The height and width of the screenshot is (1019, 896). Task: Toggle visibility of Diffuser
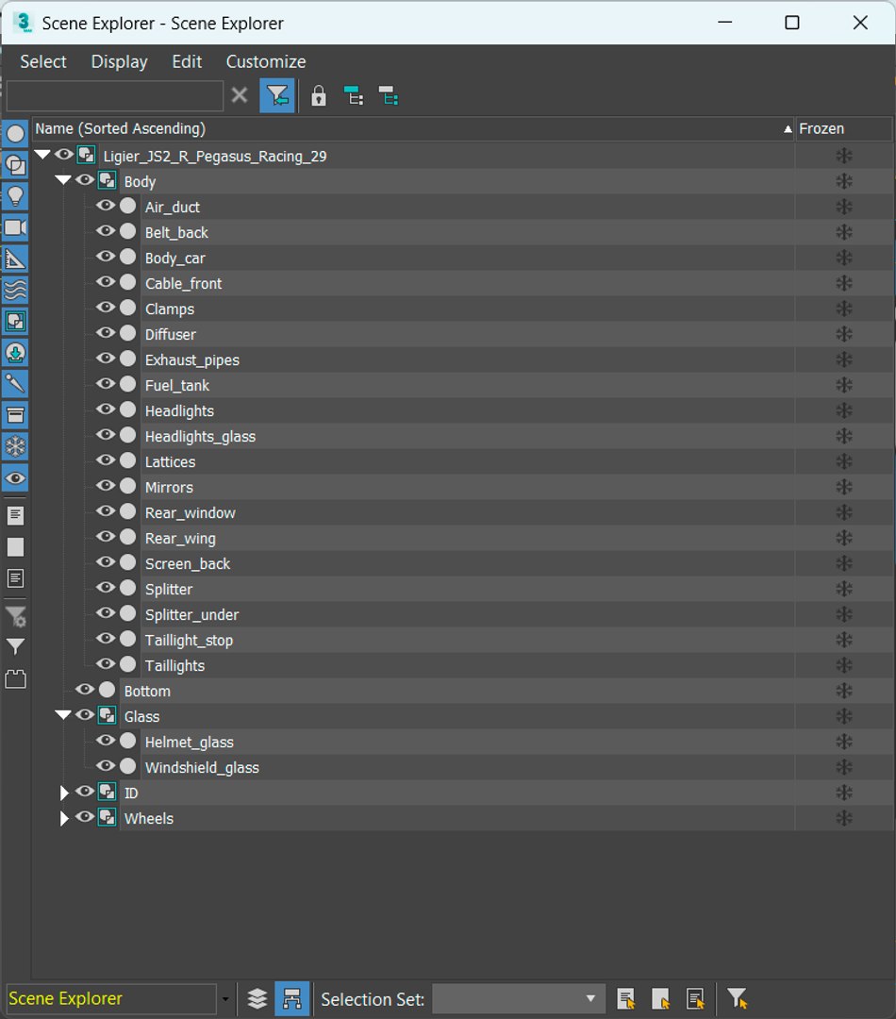click(x=106, y=333)
